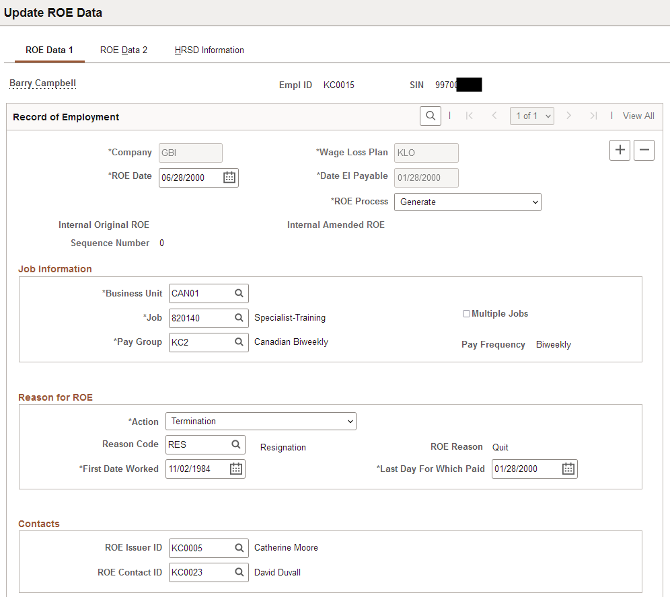Click the View All link
Screen dimensions: 670x597
tap(638, 116)
